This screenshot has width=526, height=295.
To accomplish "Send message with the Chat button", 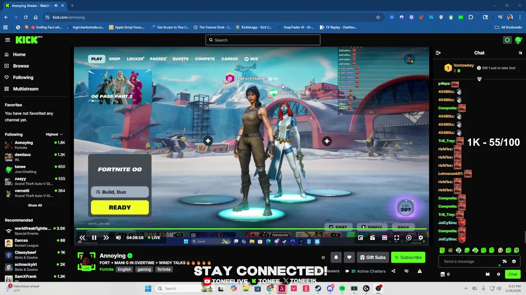I will 512,275.
